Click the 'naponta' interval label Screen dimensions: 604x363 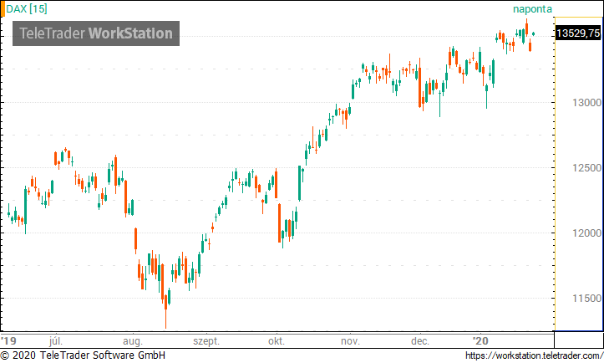pos(532,9)
